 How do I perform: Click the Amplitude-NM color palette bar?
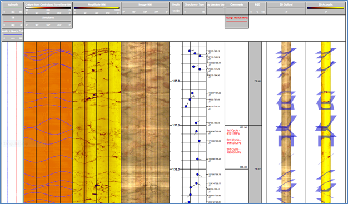(x=97, y=8)
